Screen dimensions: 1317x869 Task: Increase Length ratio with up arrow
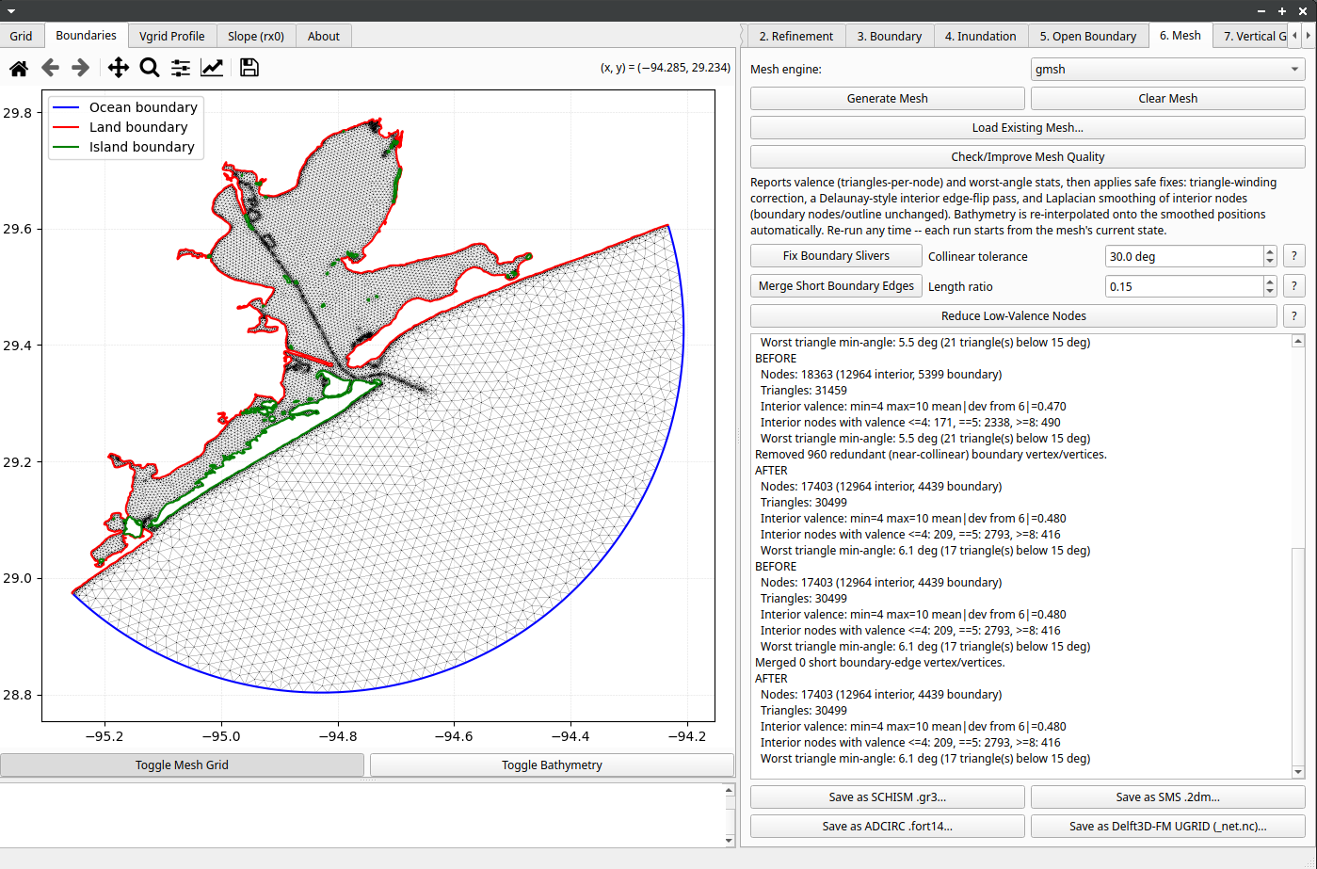tap(1270, 282)
